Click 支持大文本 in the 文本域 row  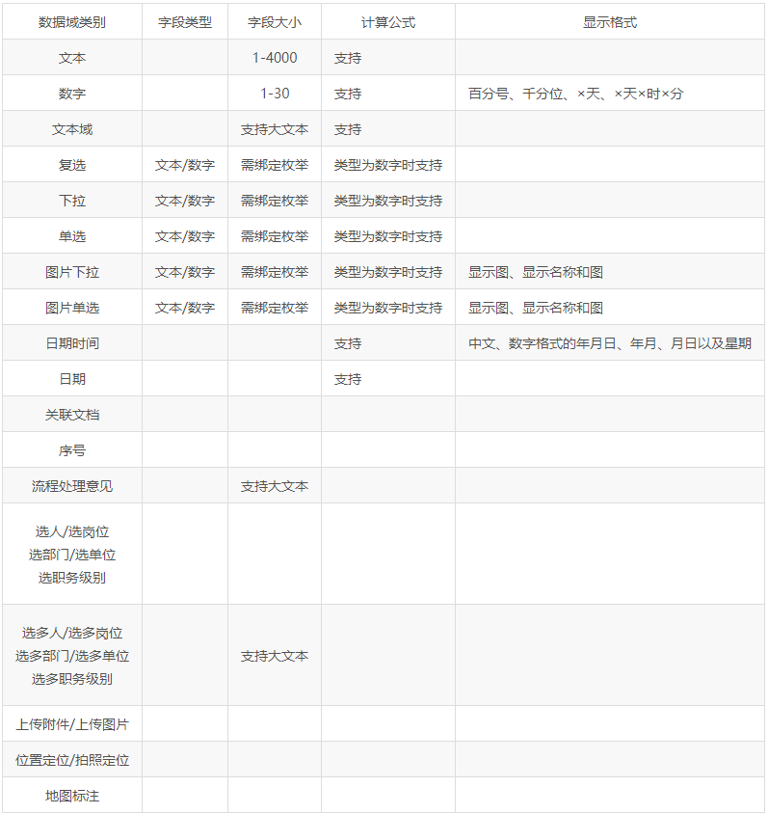tap(275, 130)
